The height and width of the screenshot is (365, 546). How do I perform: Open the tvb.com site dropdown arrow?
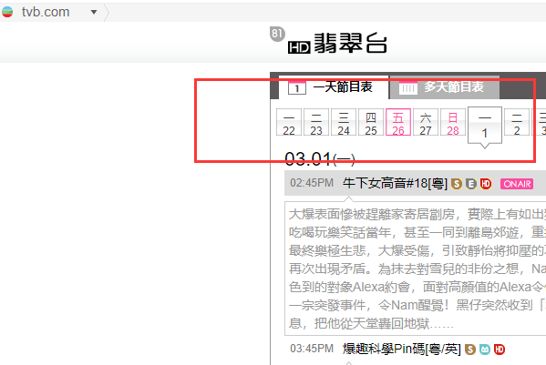tap(94, 12)
